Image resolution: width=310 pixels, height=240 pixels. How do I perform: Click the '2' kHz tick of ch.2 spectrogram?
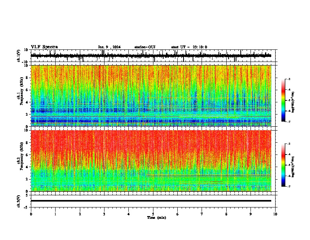[27, 179]
